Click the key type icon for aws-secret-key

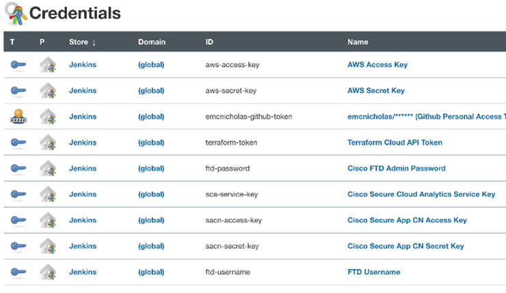click(x=18, y=91)
